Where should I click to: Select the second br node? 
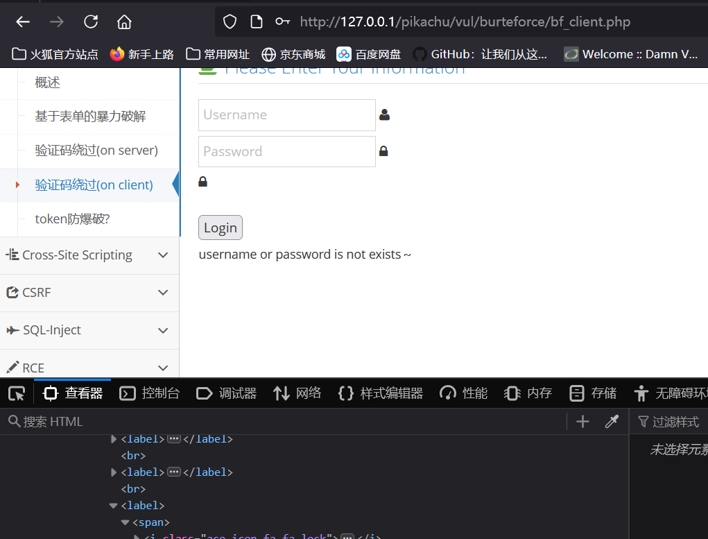pos(133,489)
